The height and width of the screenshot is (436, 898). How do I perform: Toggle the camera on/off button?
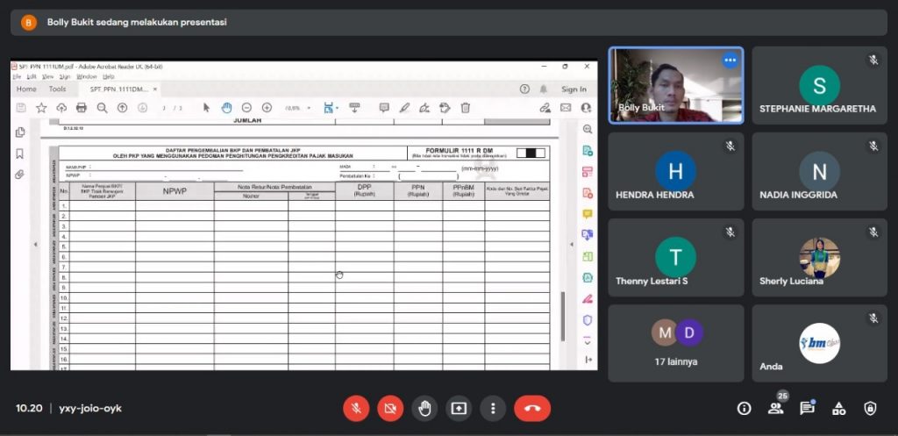(390, 409)
